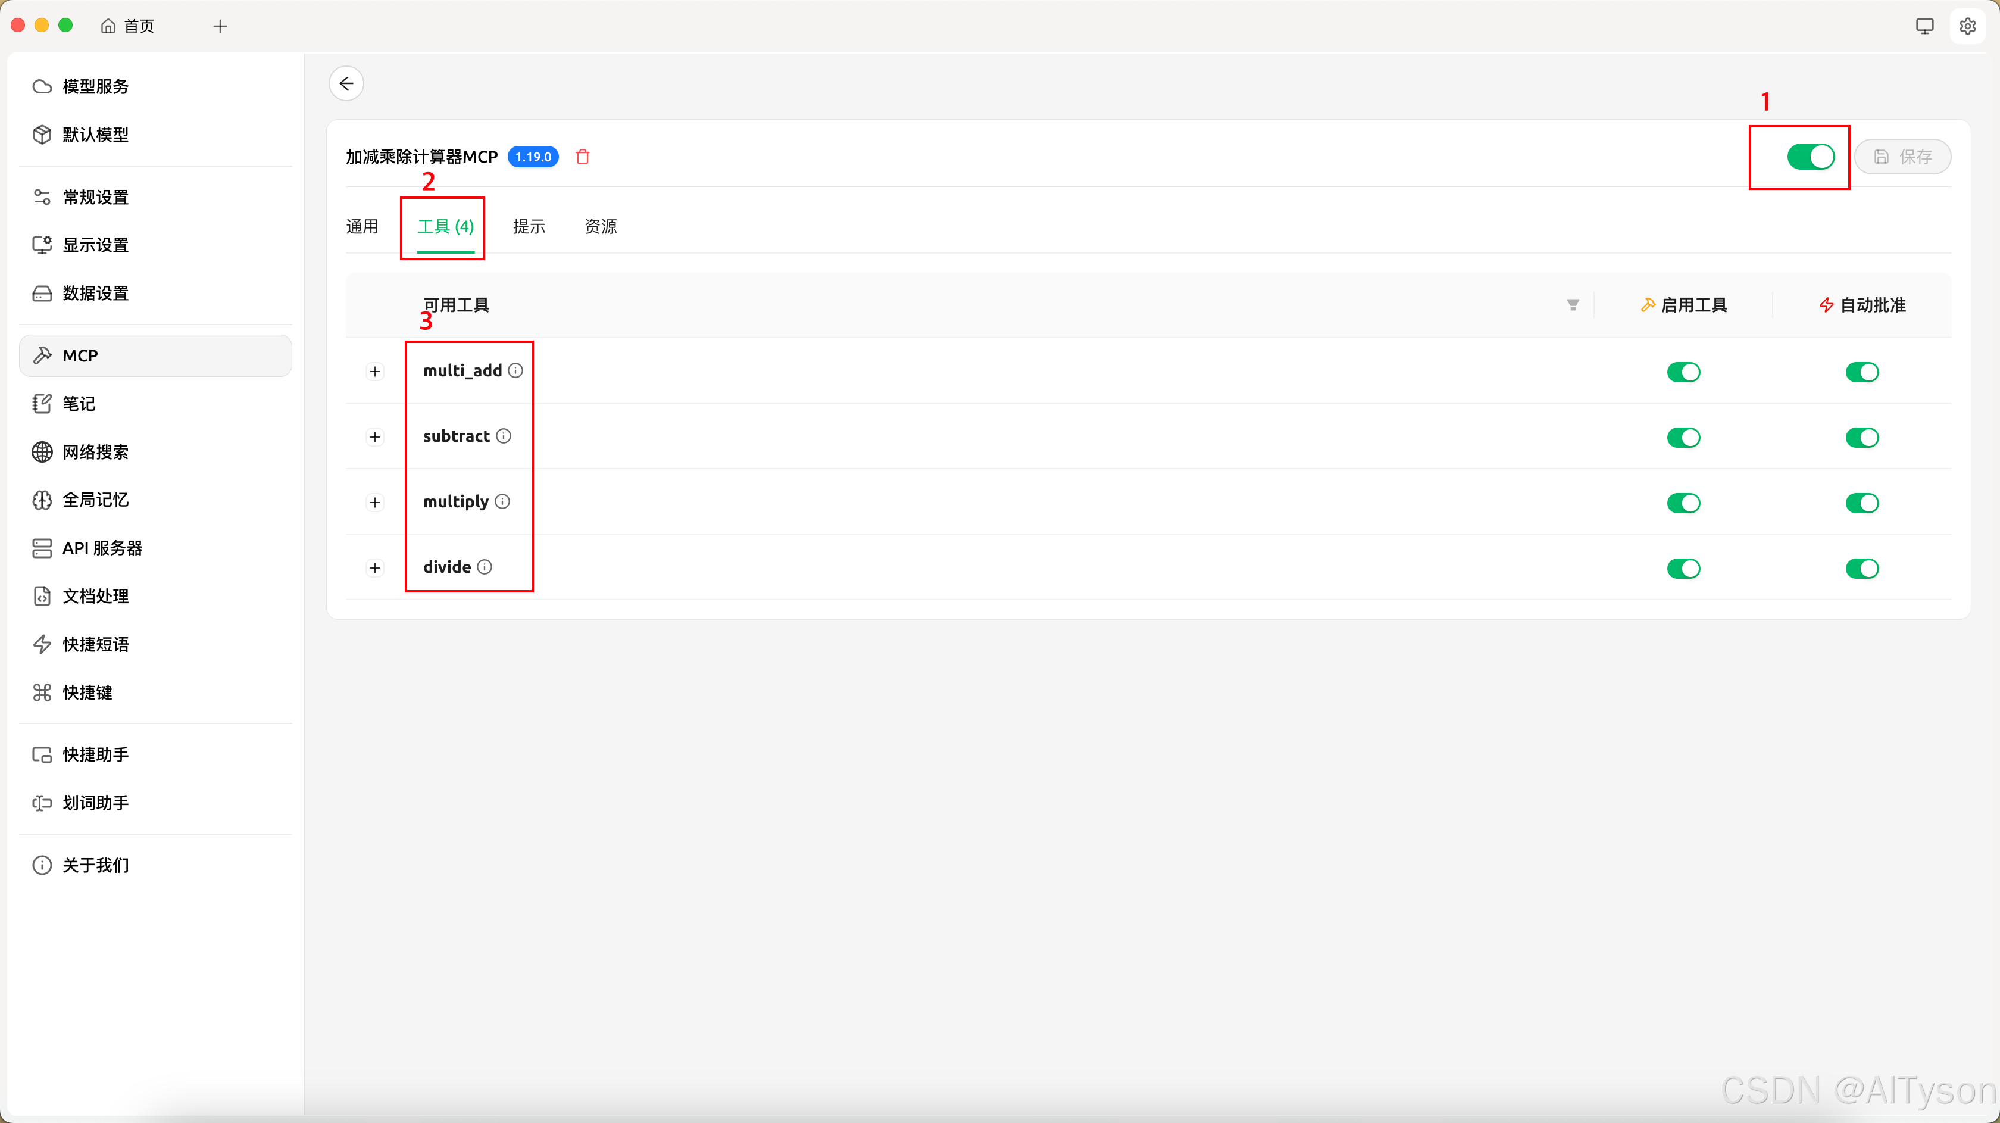2000x1123 pixels.
Task: Open 模型服务 in the sidebar
Action: 95,86
